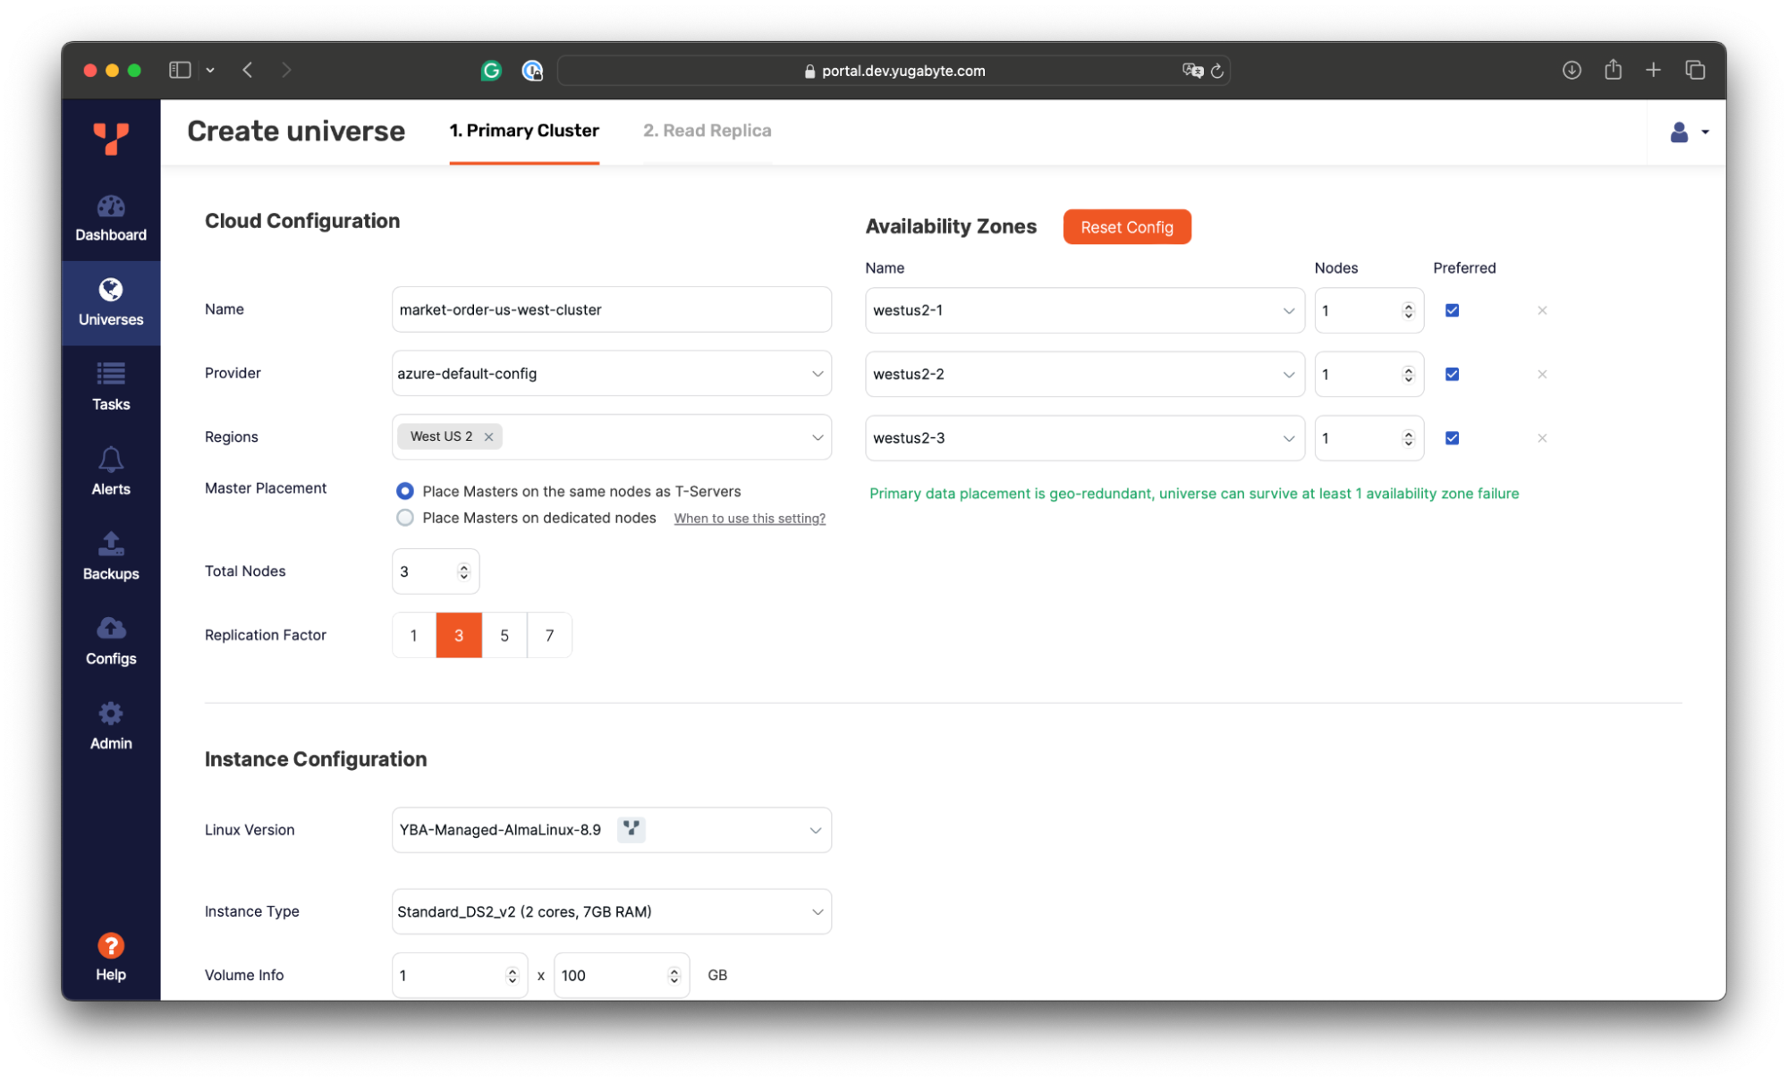Click the universe Name input field
Viewport: 1788px width, 1083px height.
click(611, 309)
